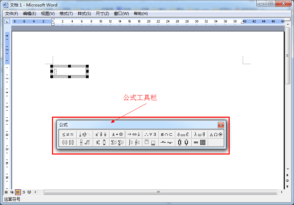The image size is (294, 205).
Task: Open the 视图(V) menu
Action: click(48, 14)
